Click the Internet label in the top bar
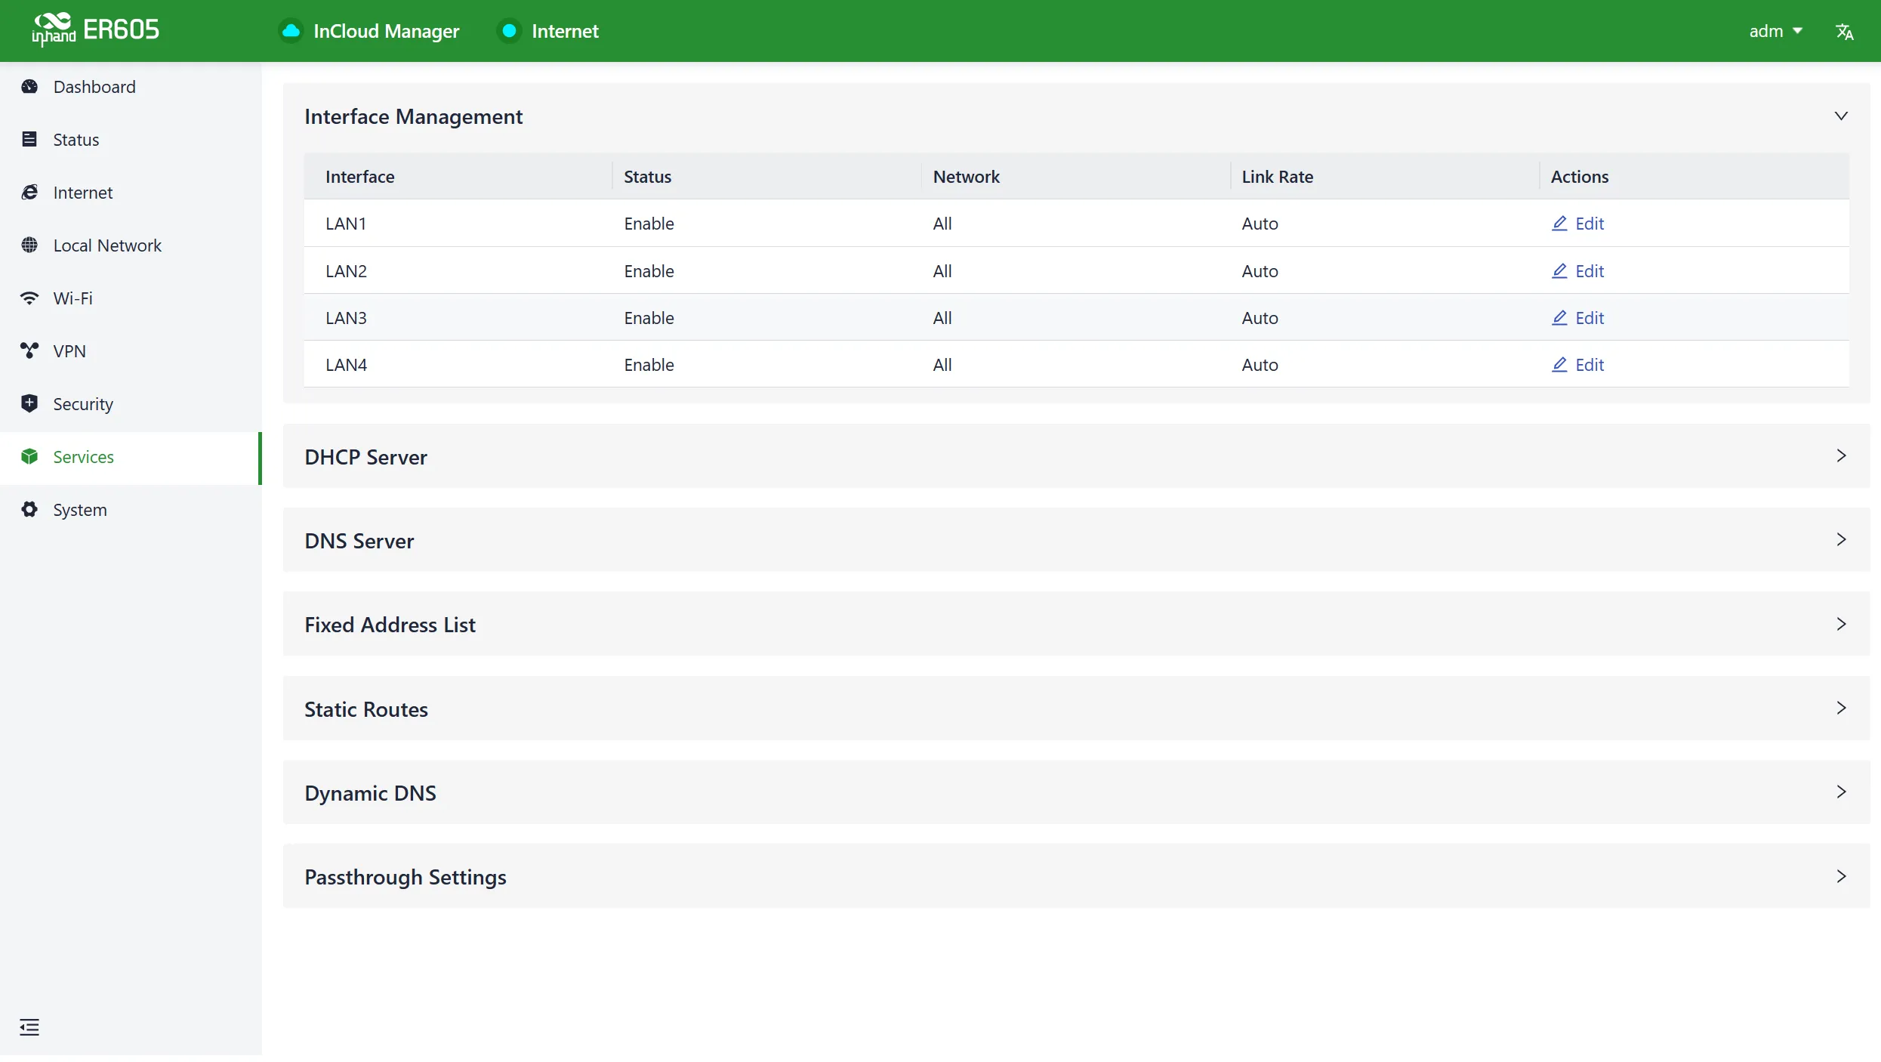The width and height of the screenshot is (1881, 1062). click(565, 31)
